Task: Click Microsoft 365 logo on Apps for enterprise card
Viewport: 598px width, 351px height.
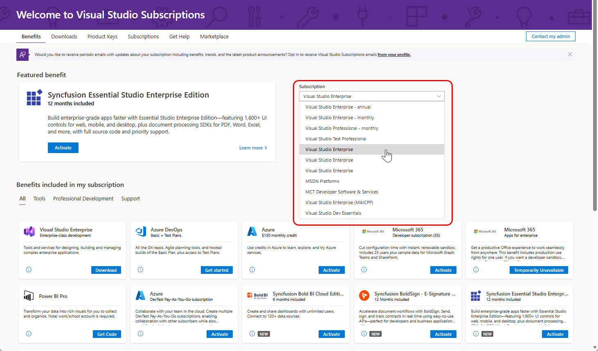Action: [x=485, y=231]
